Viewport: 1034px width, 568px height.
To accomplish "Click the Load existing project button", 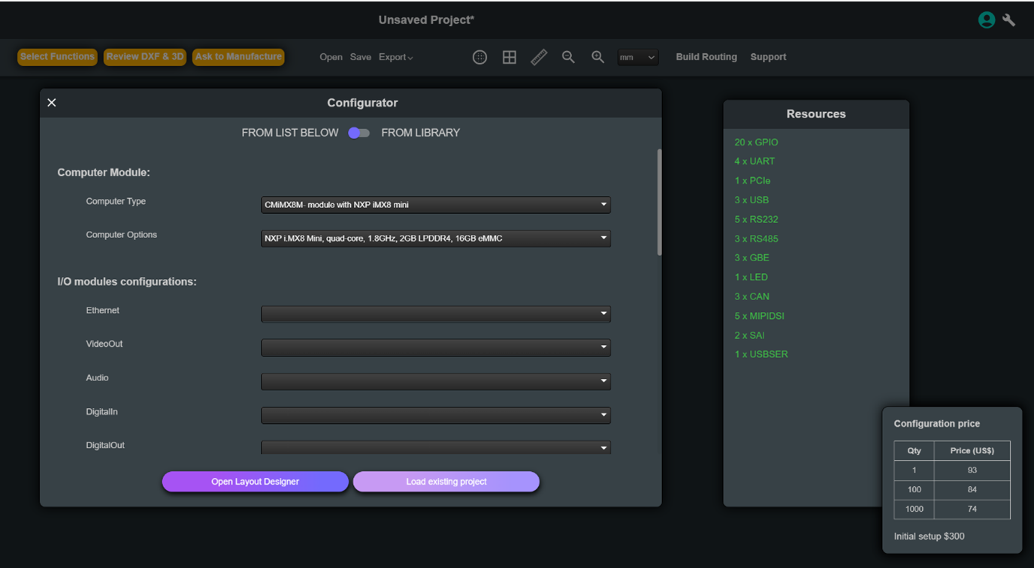I will [x=446, y=482].
